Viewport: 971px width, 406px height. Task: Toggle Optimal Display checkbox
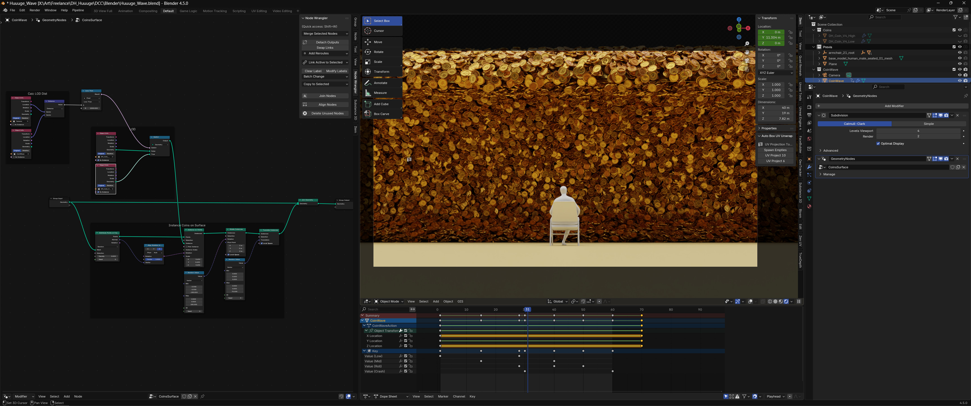878,144
